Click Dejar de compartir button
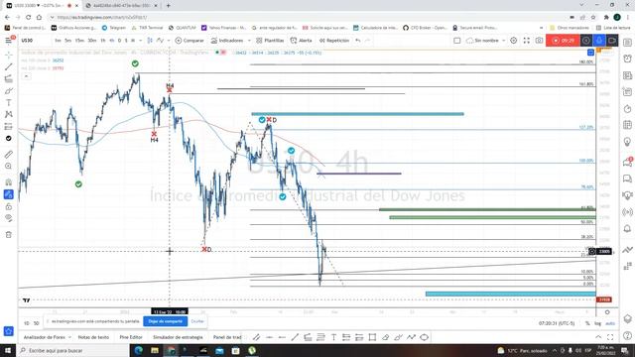Viewport: 635px width, 357px height. 166,321
